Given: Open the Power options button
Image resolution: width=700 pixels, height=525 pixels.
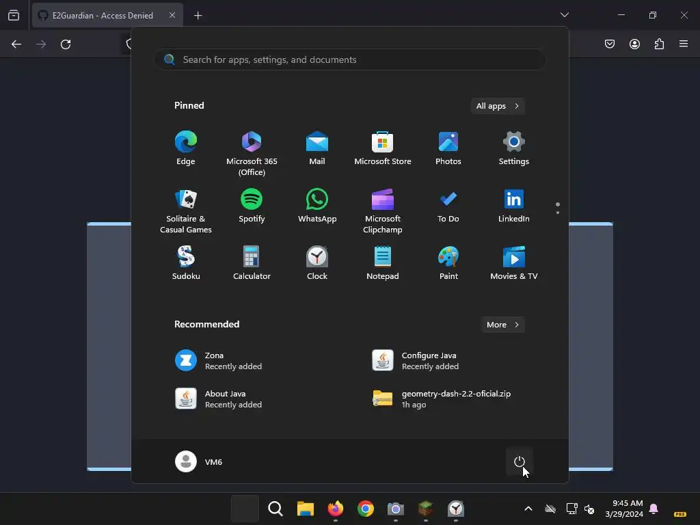Looking at the screenshot, I should point(520,461).
